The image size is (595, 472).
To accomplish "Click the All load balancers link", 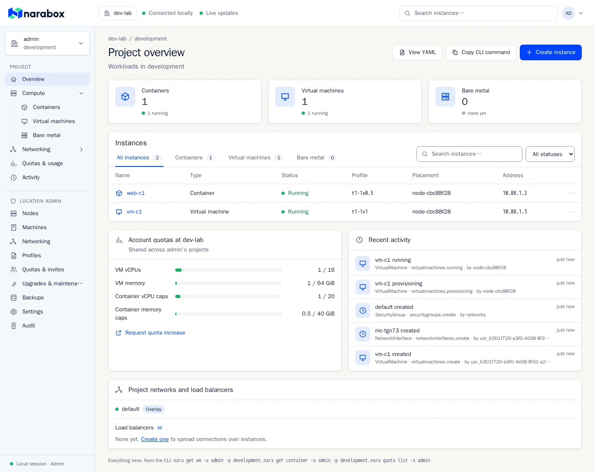I will tap(160, 428).
